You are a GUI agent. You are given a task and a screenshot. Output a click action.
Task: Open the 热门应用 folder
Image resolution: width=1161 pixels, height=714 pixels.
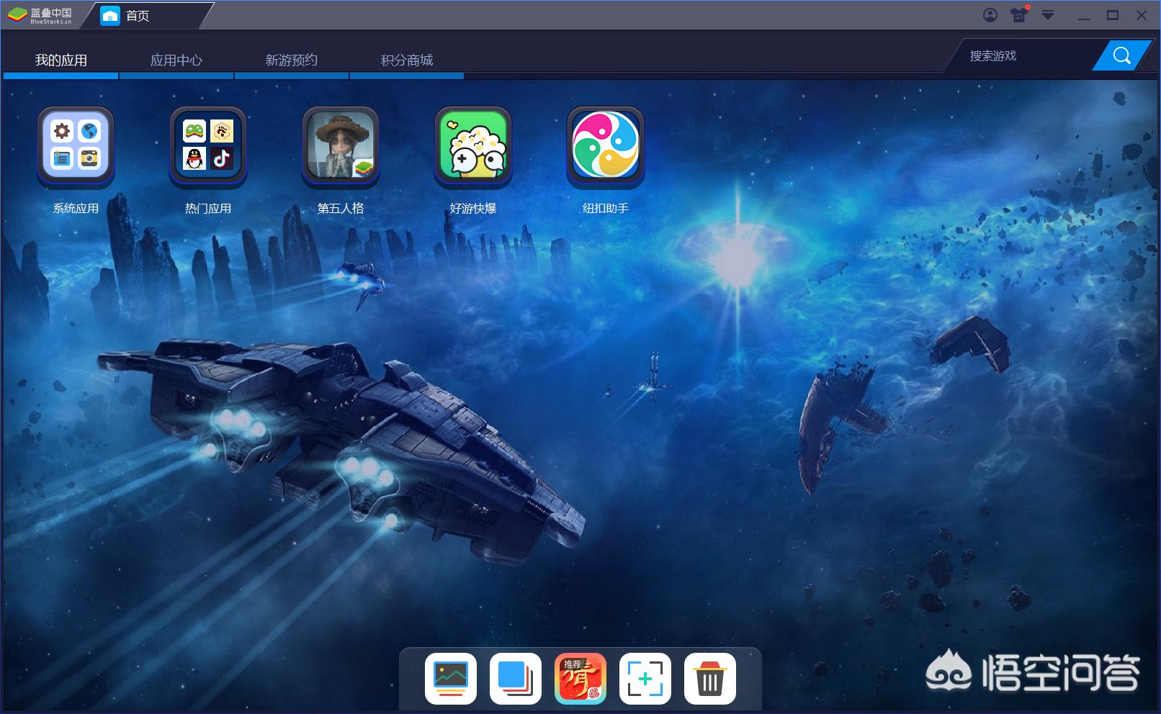208,145
